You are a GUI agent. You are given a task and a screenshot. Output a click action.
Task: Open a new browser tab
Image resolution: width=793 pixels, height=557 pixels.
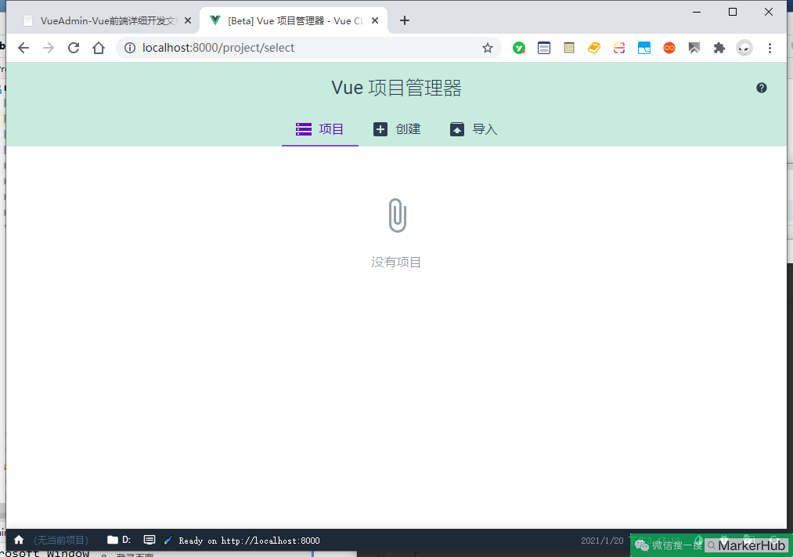[x=405, y=20]
